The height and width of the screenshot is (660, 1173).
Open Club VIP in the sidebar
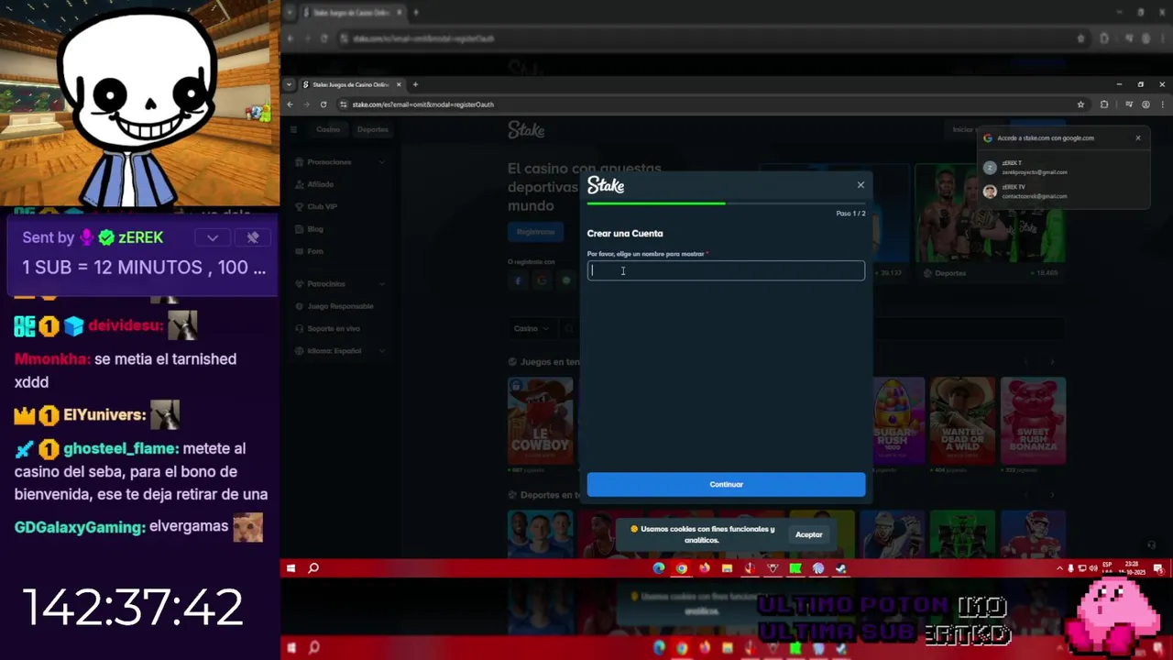pos(322,207)
